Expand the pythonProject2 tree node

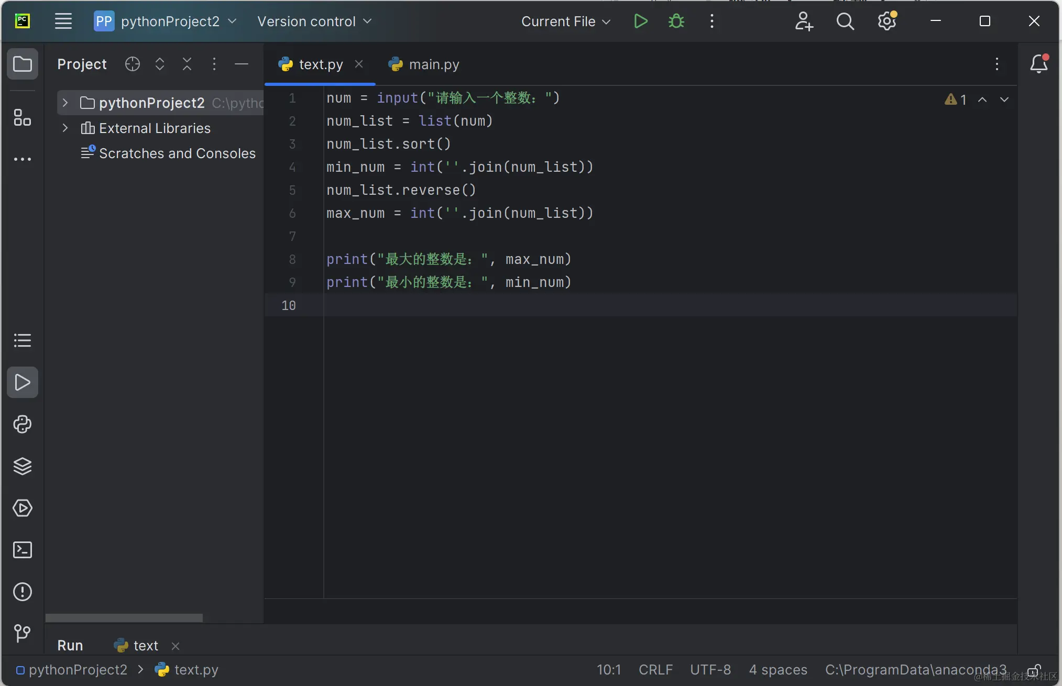point(65,103)
